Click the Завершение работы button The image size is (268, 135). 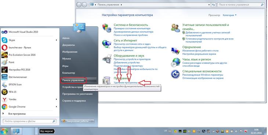click(76, 121)
